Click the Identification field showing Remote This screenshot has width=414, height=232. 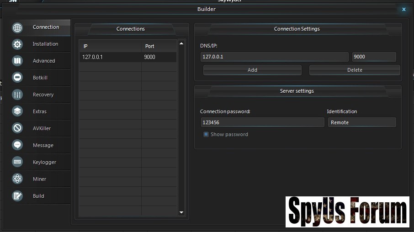click(361, 122)
